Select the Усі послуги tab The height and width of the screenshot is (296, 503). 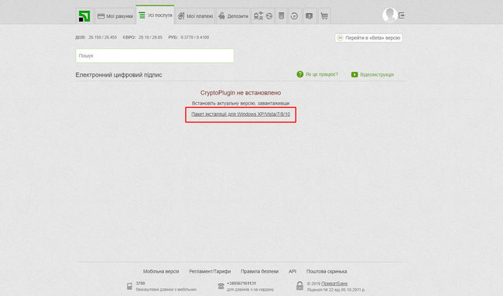156,15
